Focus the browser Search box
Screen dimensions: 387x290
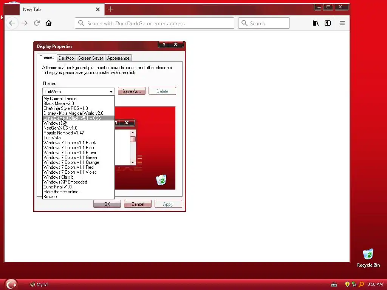[x=263, y=23]
